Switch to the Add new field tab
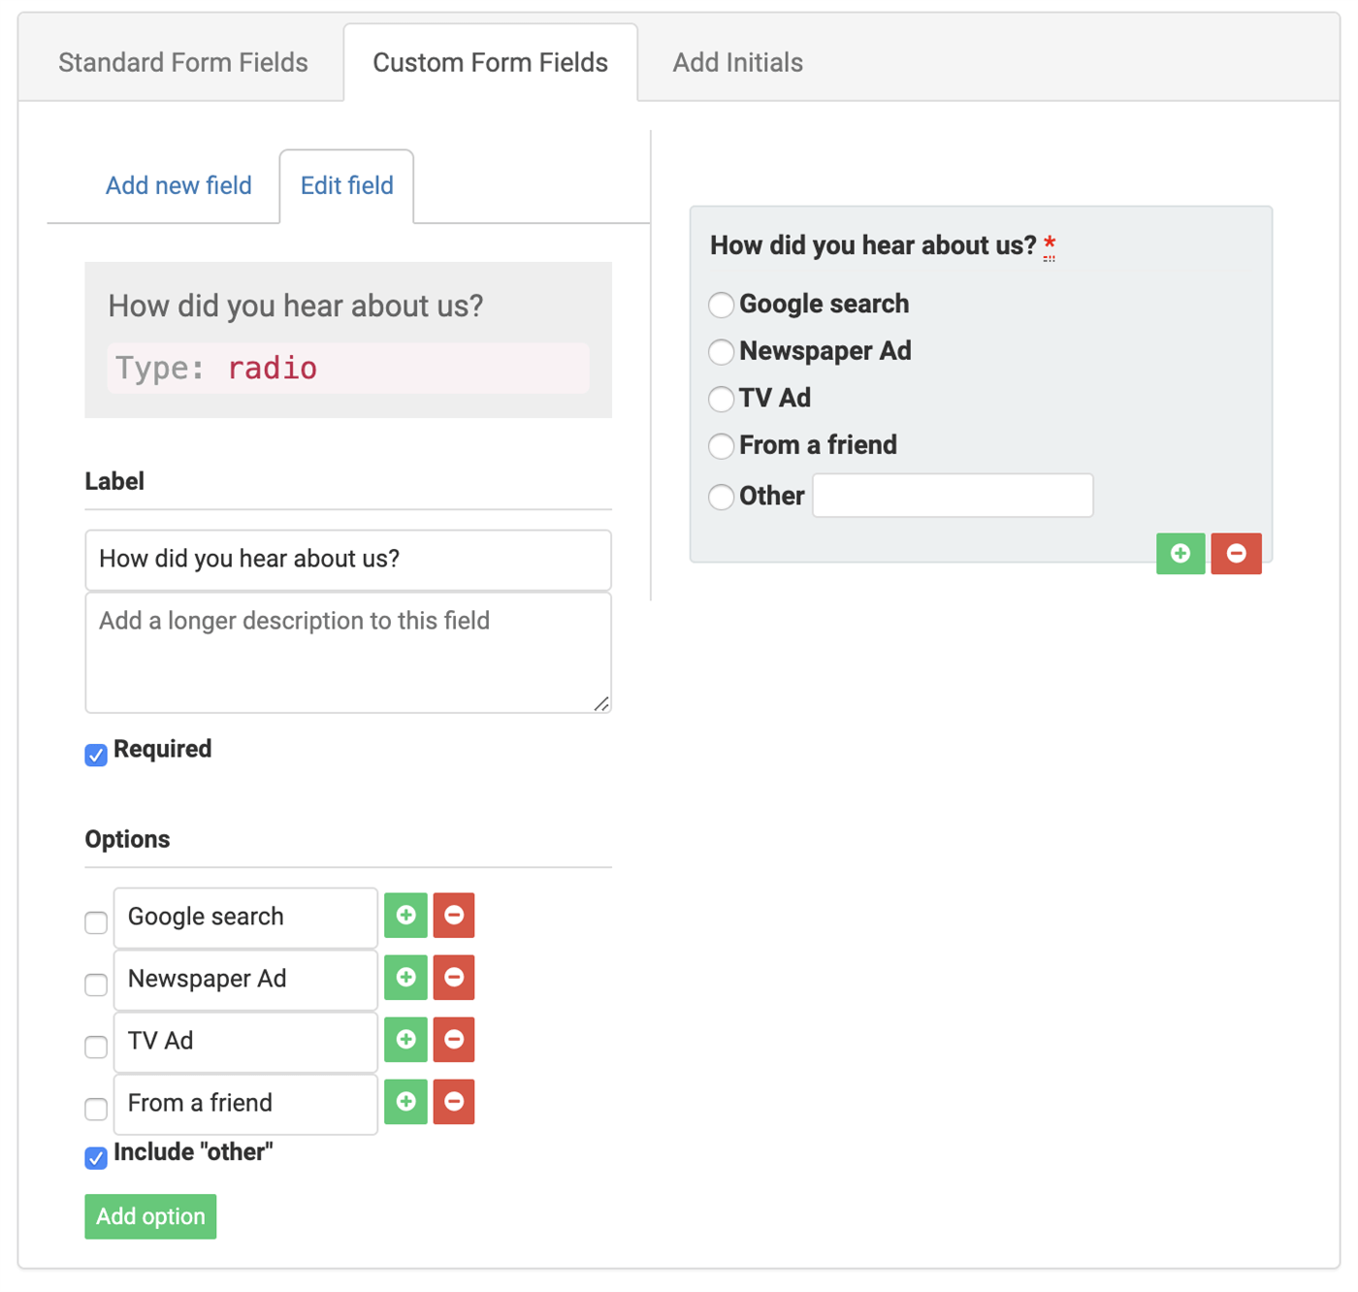This screenshot has width=1358, height=1292. tap(178, 185)
